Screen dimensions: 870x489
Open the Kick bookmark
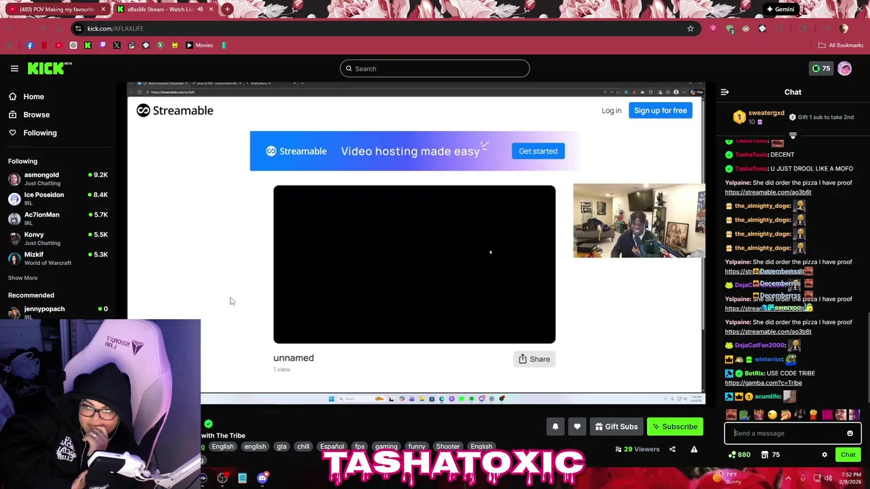tap(88, 46)
